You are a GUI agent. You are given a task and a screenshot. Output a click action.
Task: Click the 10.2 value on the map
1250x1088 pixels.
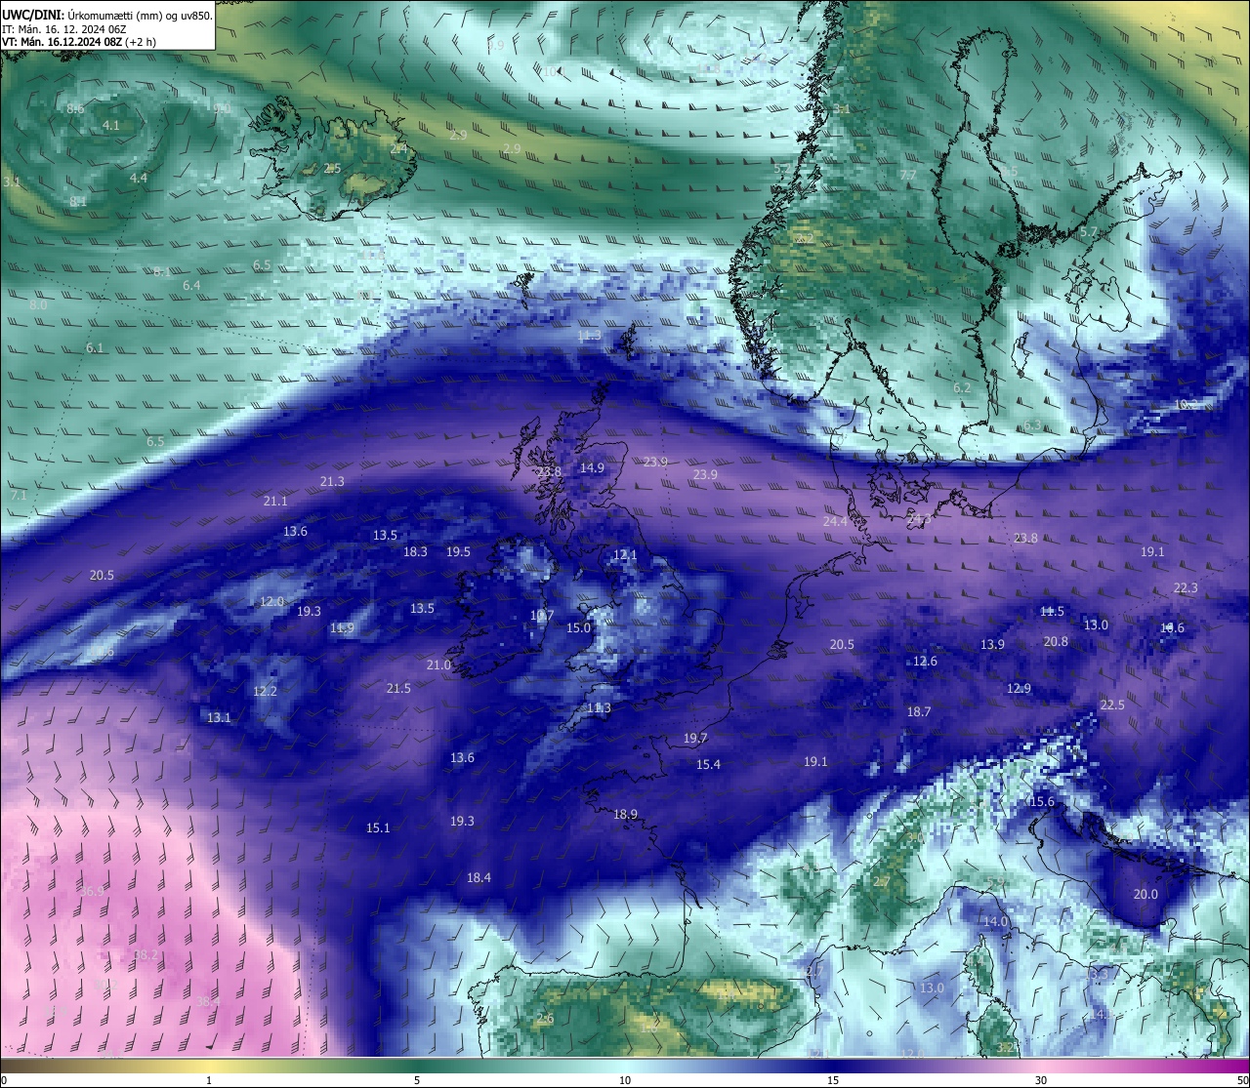click(x=1186, y=404)
